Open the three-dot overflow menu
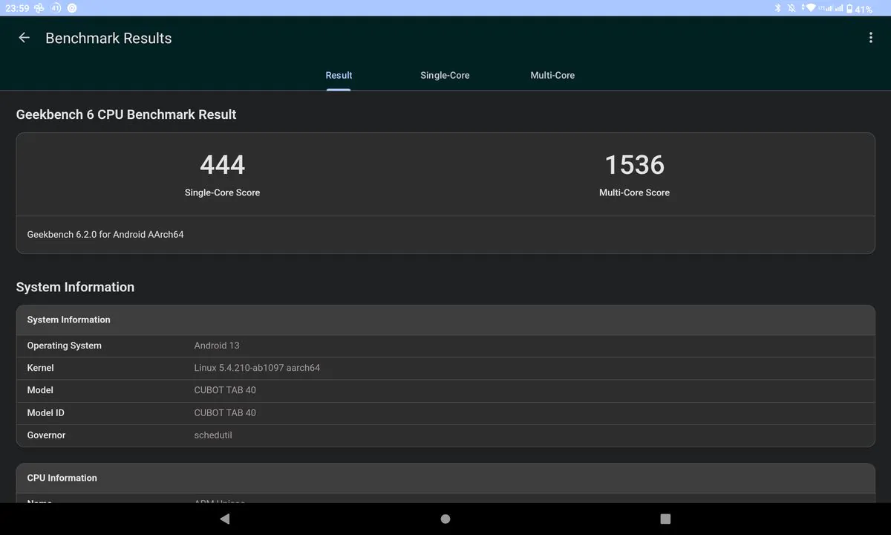The width and height of the screenshot is (891, 535). (x=870, y=38)
